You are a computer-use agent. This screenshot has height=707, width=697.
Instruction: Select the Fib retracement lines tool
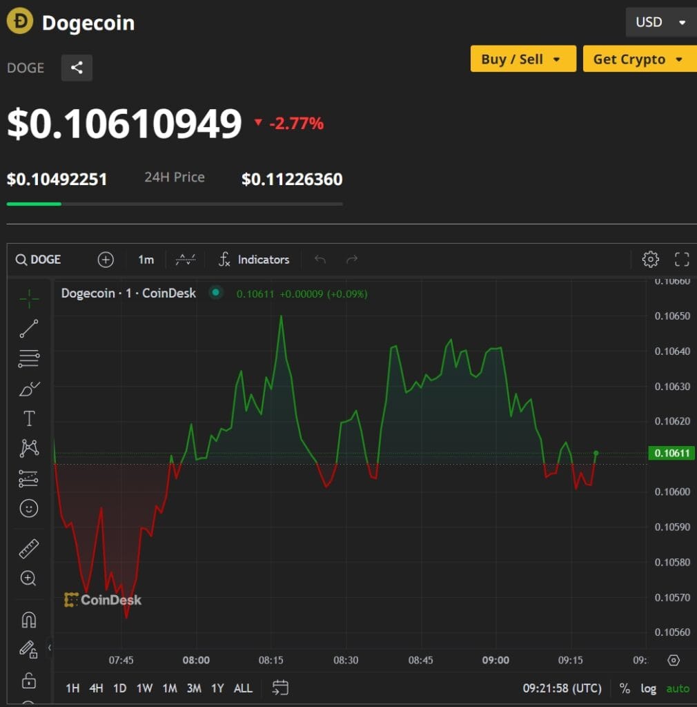[x=29, y=358]
